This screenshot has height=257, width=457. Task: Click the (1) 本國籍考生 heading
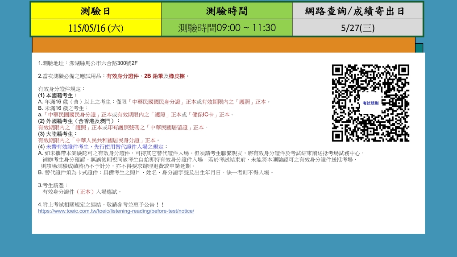58,95
